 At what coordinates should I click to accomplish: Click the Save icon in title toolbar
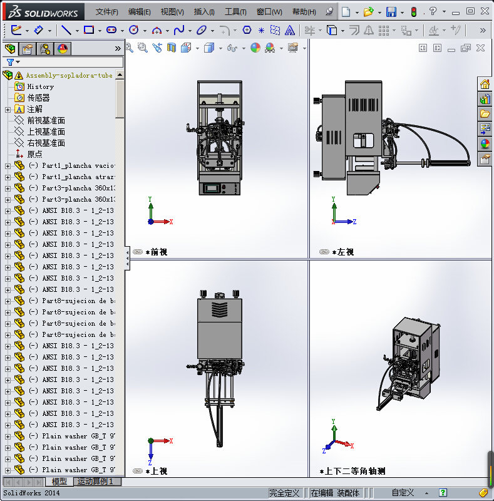pos(391,12)
